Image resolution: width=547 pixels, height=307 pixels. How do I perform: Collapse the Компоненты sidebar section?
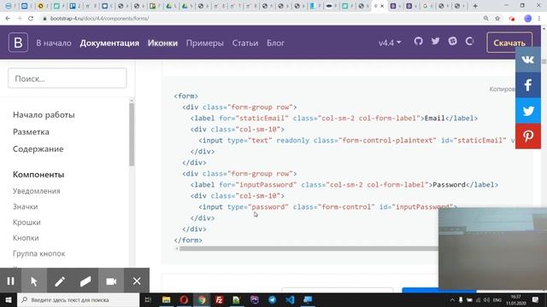pyautogui.click(x=38, y=174)
